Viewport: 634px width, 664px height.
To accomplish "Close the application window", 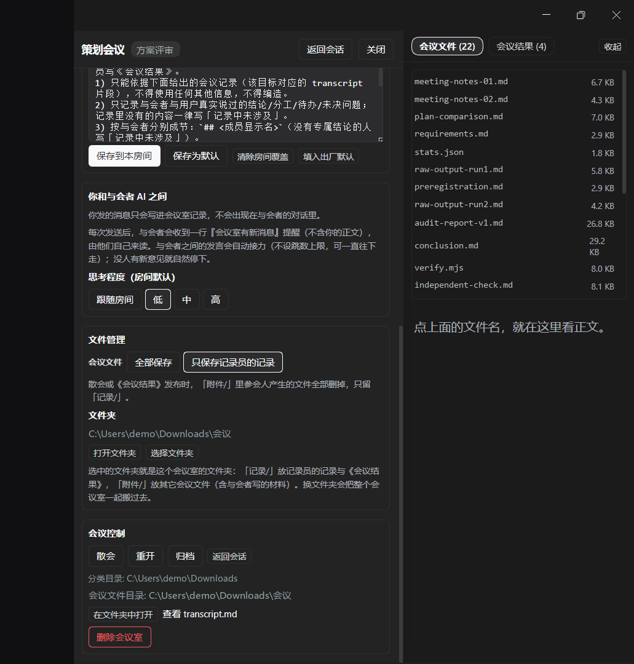I will click(616, 15).
